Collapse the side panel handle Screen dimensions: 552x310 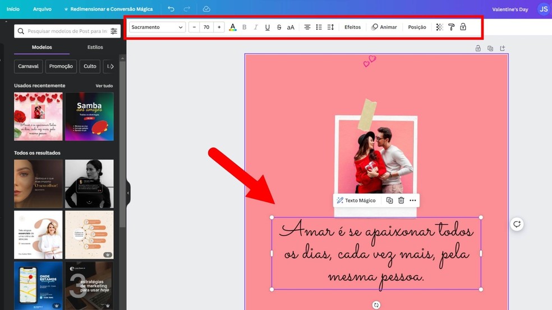[x=128, y=192]
